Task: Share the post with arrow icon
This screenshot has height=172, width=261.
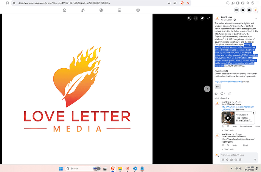Action: click(x=230, y=93)
